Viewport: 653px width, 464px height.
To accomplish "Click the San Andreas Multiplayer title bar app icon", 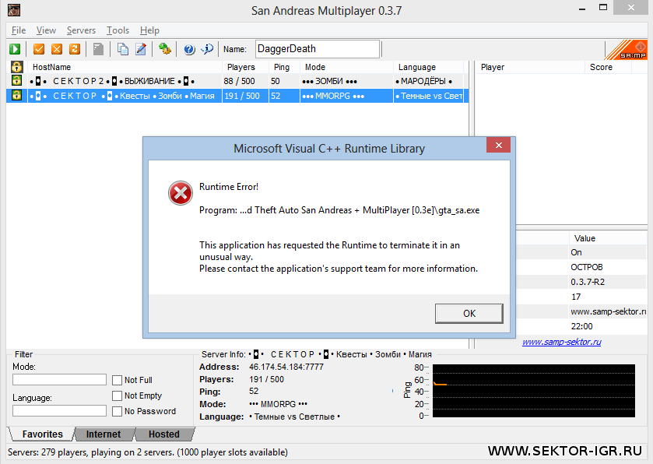I will pyautogui.click(x=14, y=9).
